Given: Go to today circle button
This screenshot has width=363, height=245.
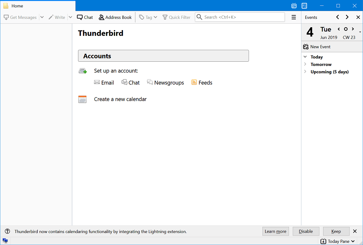Looking at the screenshot, I should click(x=346, y=29).
